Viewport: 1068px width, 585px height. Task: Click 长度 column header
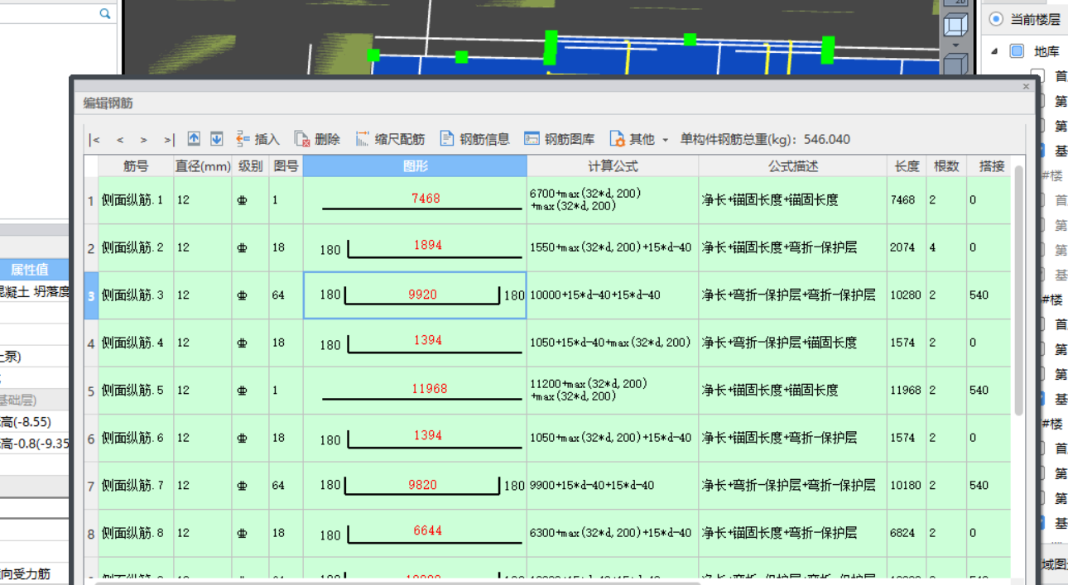[x=907, y=166]
